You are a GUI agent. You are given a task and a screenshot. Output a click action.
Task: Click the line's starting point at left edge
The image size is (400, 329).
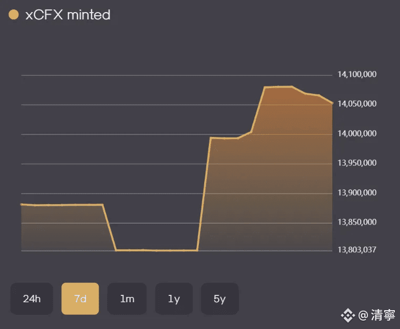pos(22,204)
